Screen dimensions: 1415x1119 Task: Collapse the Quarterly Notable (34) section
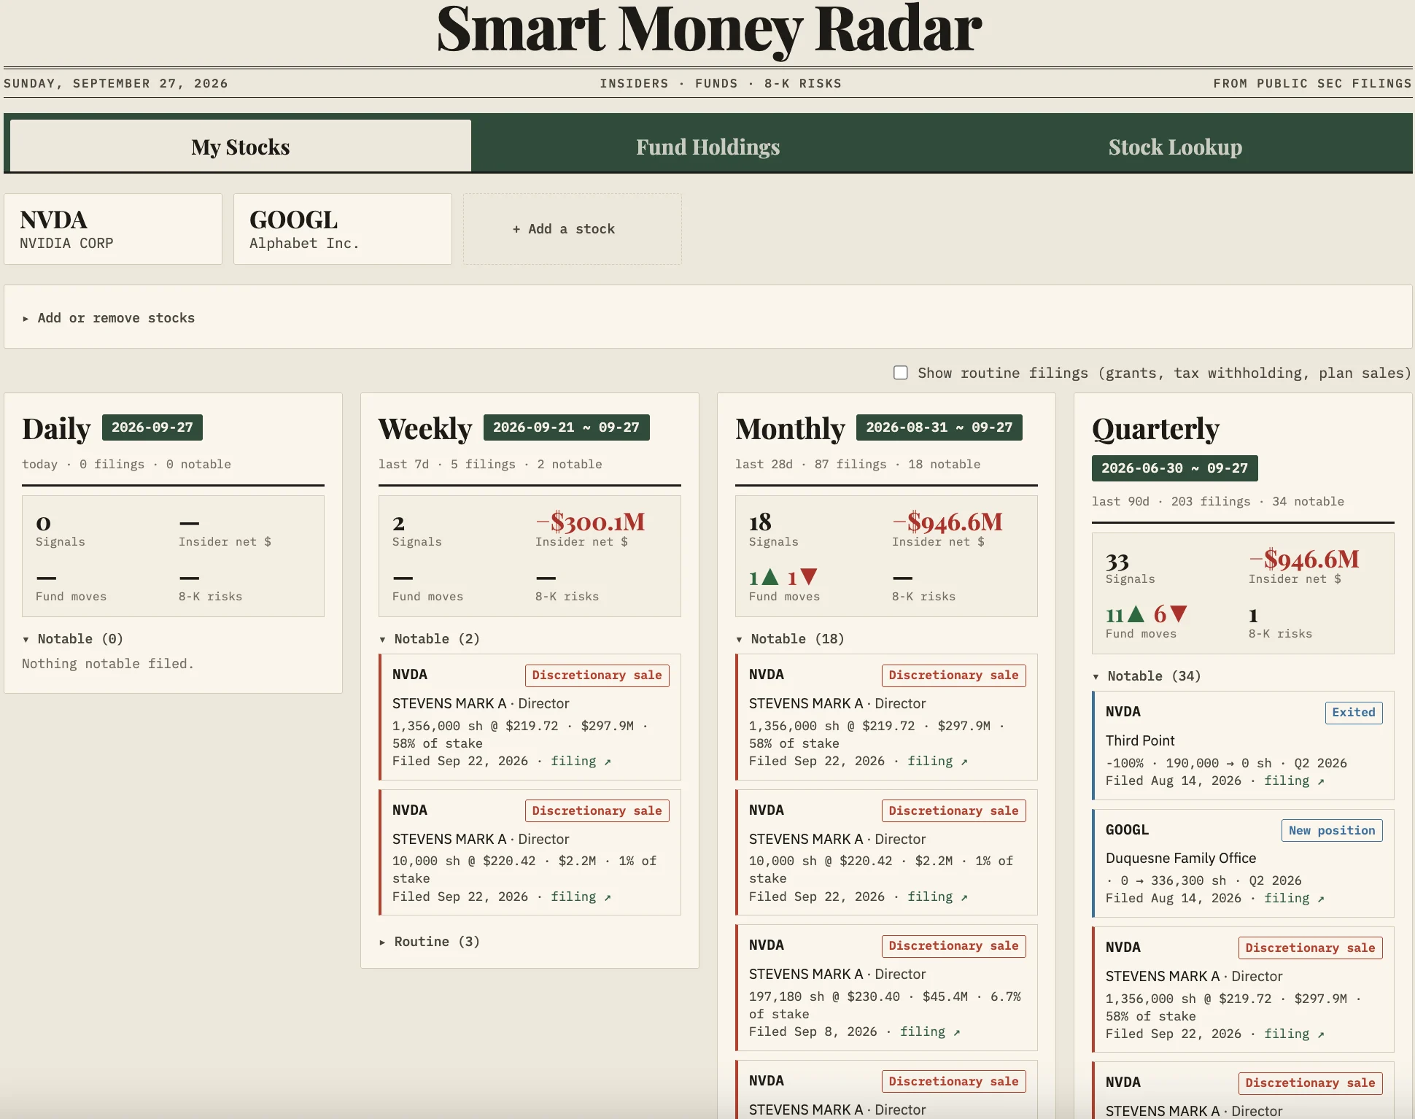click(x=1147, y=676)
